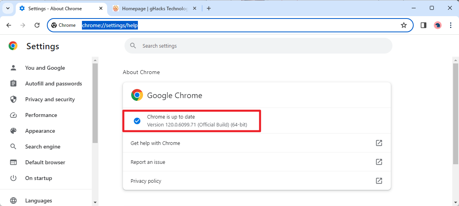The width and height of the screenshot is (459, 206).
Task: Click the About Chrome heading
Action: click(141, 72)
